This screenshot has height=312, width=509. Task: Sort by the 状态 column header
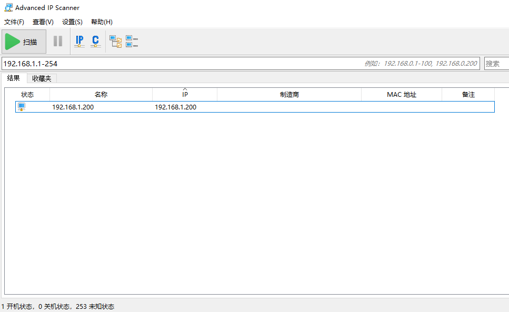(x=27, y=94)
